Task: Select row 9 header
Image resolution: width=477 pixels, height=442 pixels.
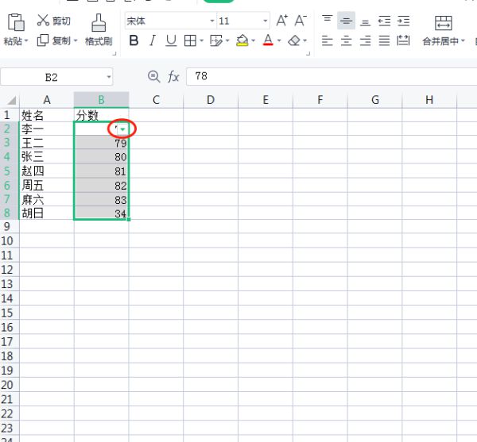Action: [x=10, y=227]
